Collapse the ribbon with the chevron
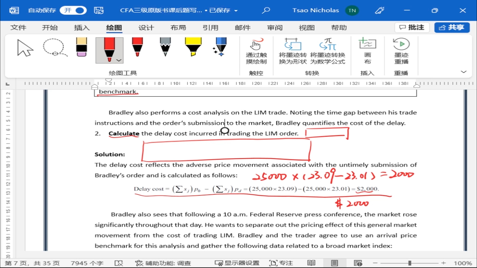 (464, 72)
